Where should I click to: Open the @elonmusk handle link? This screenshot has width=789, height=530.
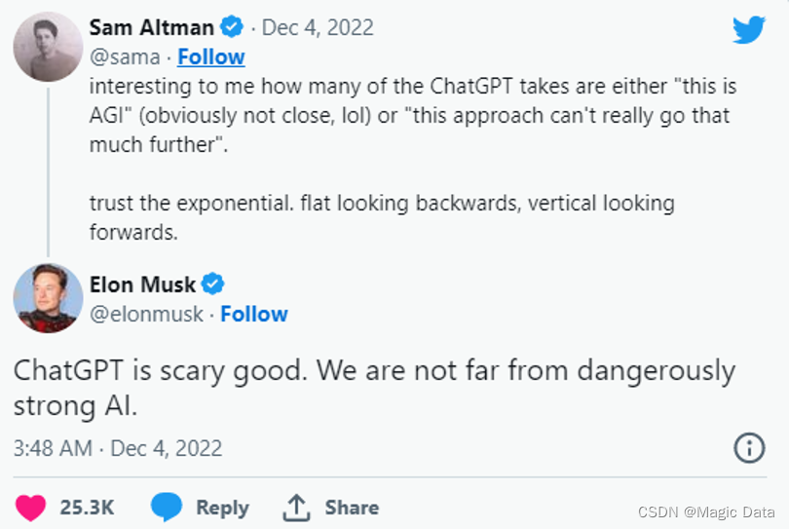point(147,314)
